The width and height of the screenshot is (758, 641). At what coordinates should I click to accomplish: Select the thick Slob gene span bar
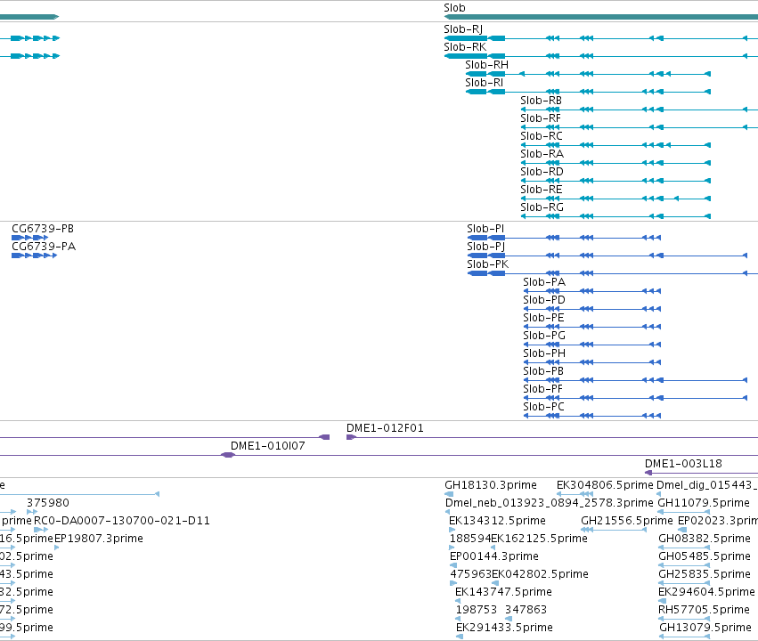coord(601,18)
